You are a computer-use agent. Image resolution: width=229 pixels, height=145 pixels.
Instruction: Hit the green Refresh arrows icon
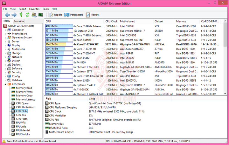(27, 15)
